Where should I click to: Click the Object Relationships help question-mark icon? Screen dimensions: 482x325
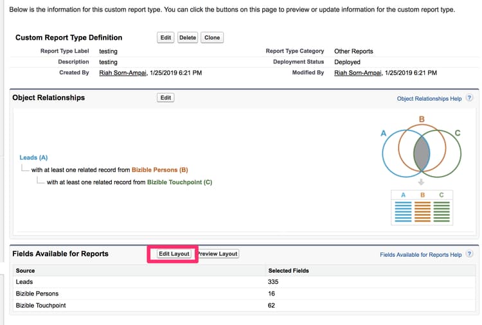469,98
